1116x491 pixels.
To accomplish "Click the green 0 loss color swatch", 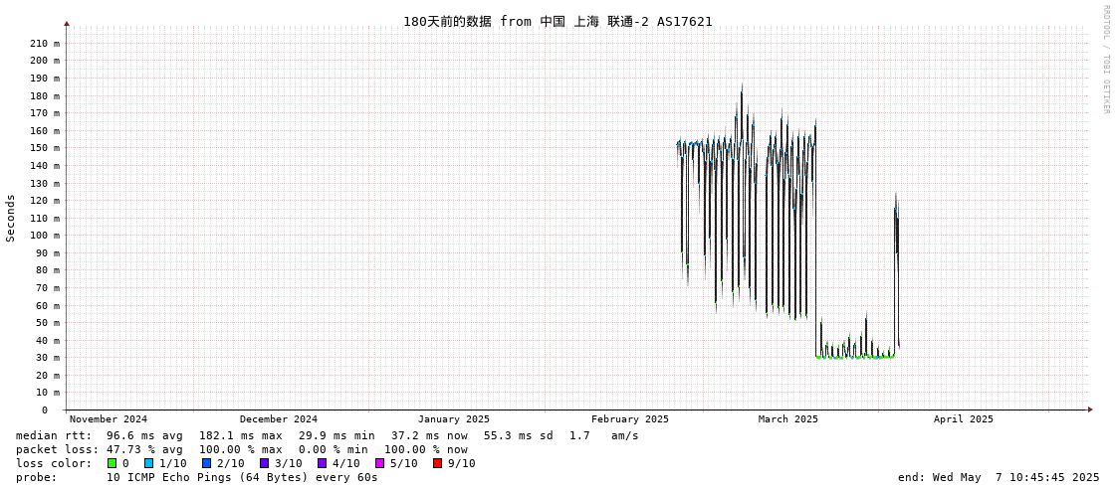I will point(112,463).
